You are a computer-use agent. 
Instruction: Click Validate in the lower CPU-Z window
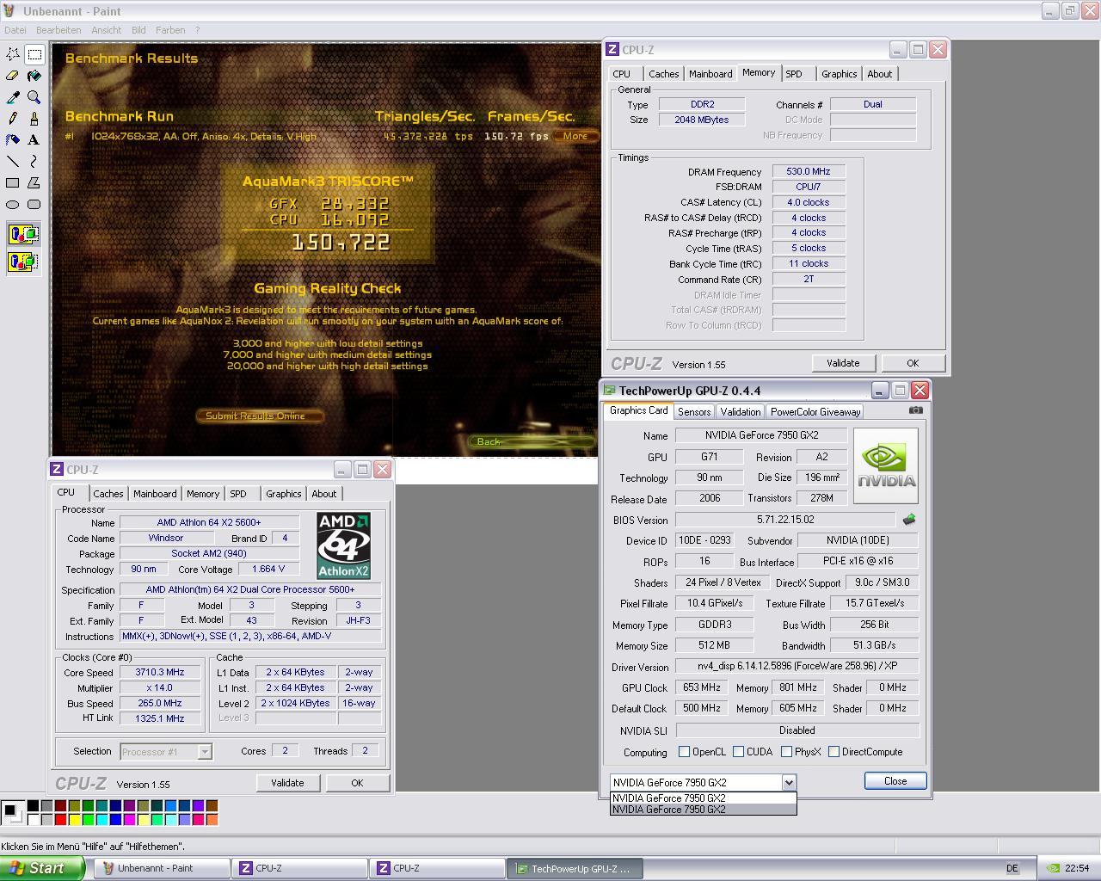(287, 783)
